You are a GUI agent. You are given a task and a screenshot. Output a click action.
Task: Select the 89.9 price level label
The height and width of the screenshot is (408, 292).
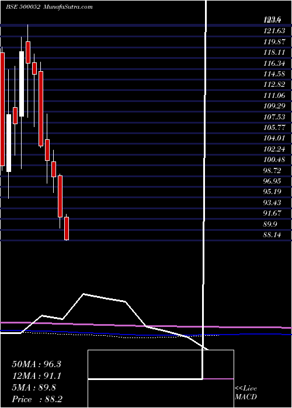click(270, 224)
